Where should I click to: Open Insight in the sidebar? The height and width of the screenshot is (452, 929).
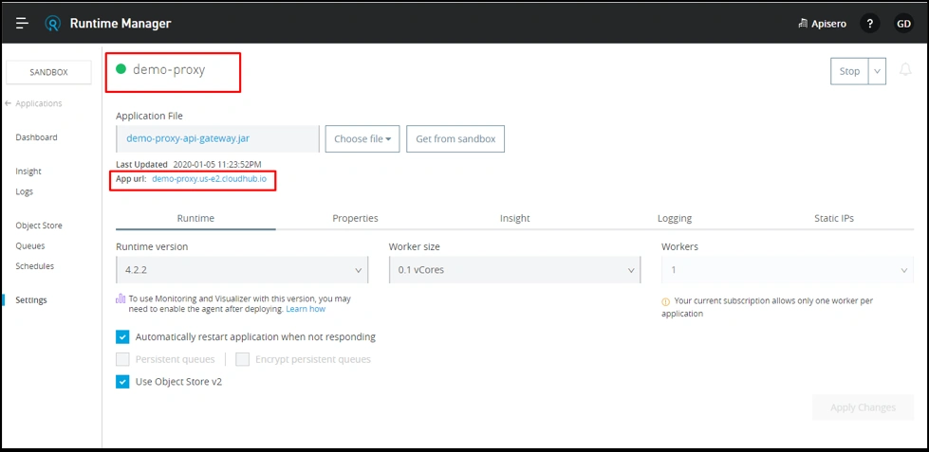tap(28, 172)
